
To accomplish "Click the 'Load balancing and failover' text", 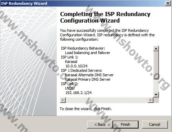I will [x=87, y=53].
